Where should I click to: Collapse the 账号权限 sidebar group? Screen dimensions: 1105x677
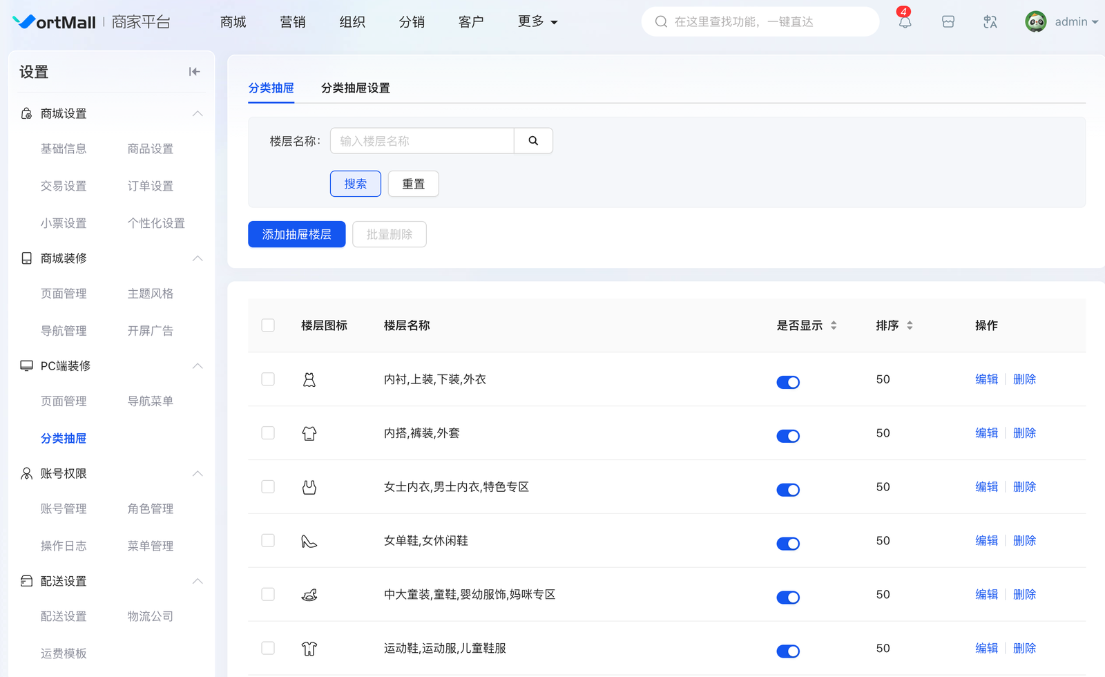coord(198,473)
